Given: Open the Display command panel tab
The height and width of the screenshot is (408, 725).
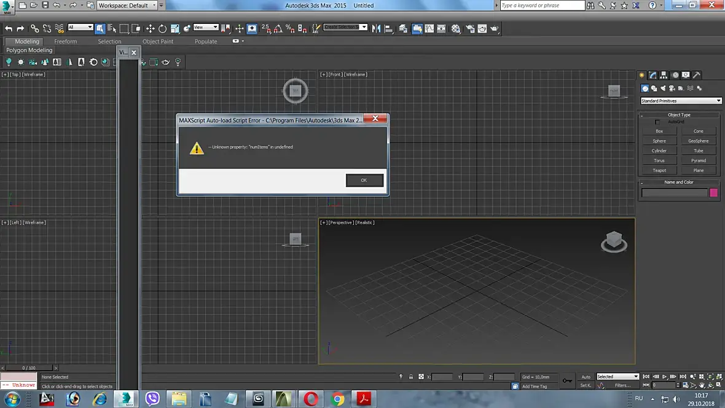Looking at the screenshot, I should (x=686, y=75).
